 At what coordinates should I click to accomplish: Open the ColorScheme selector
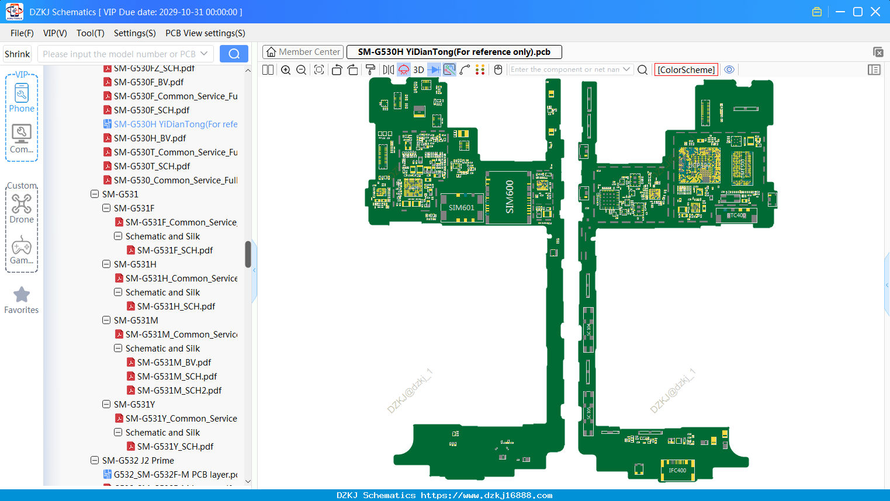point(686,69)
